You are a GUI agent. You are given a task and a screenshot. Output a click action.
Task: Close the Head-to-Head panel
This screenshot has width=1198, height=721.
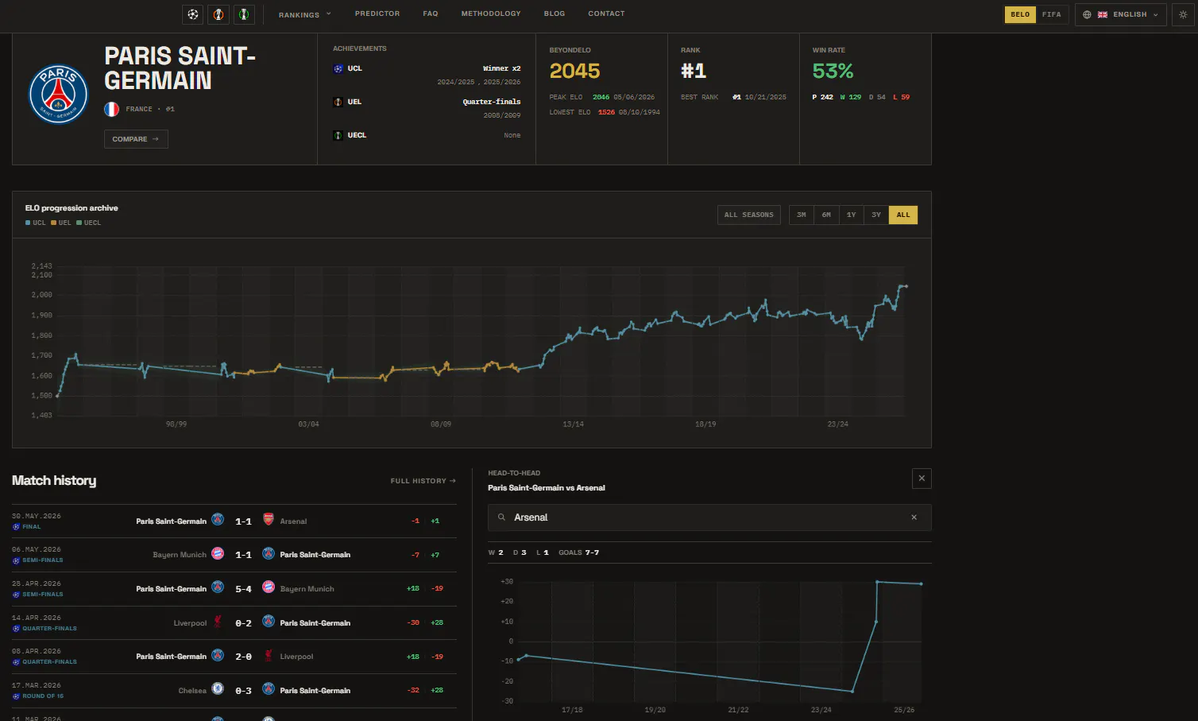[x=922, y=479]
